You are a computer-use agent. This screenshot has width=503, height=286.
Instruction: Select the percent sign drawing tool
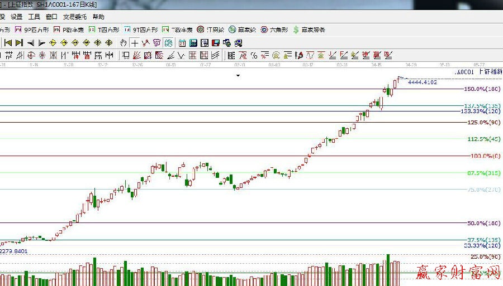[254, 55]
